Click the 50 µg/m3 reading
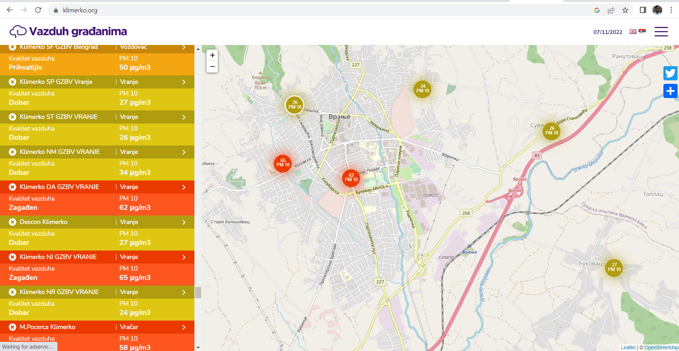Viewport: 679px width, 351px height. click(135, 68)
